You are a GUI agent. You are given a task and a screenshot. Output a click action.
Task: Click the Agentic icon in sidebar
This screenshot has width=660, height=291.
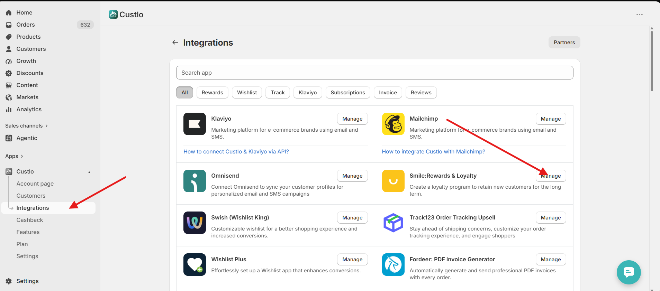9,138
